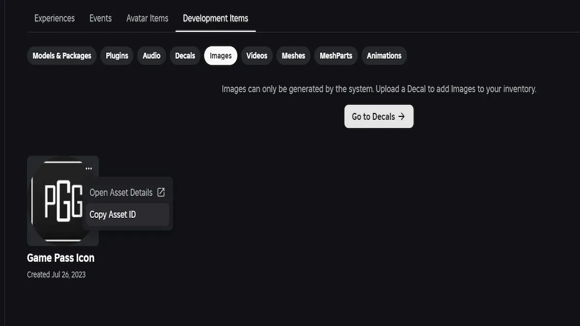Click the arrow icon in Go to Decals

coord(401,116)
